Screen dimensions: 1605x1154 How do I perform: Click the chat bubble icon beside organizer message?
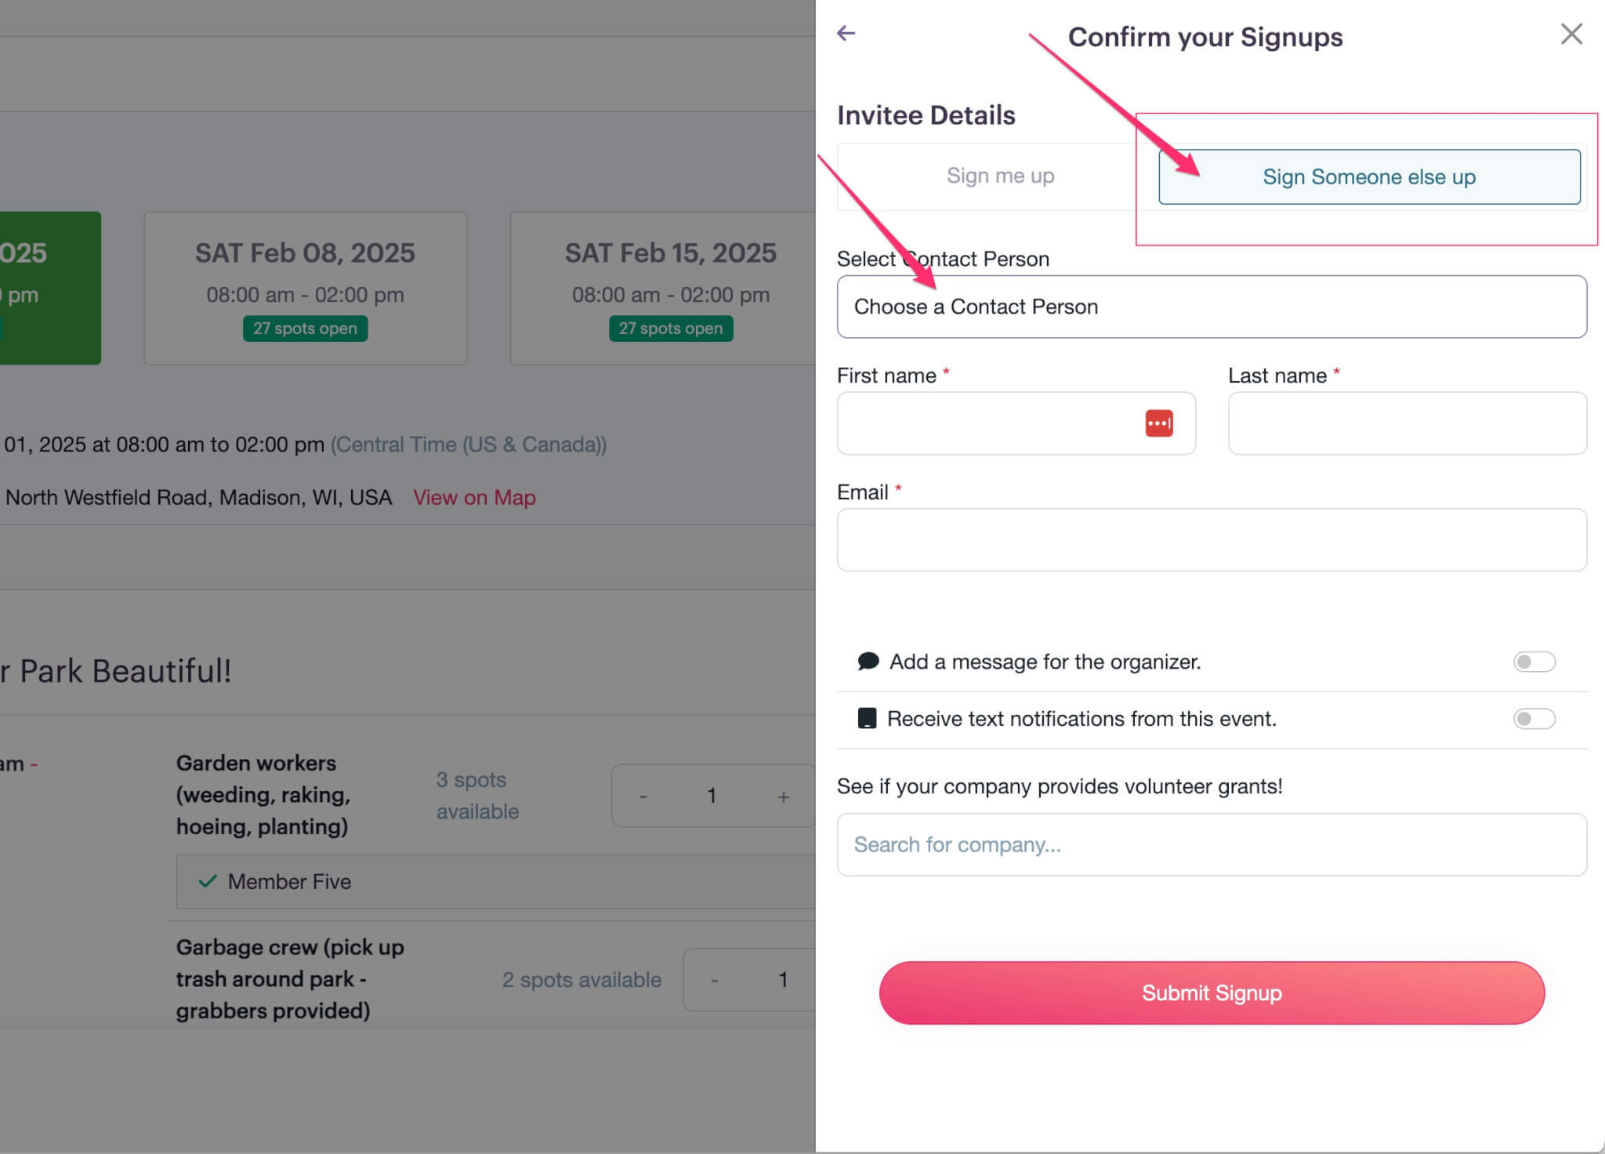coord(867,661)
